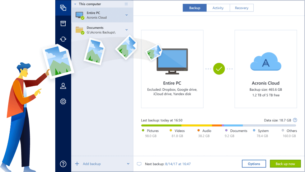Image resolution: width=305 pixels, height=172 pixels.
Task: Click the Others legend dot
Action: pyautogui.click(x=283, y=130)
